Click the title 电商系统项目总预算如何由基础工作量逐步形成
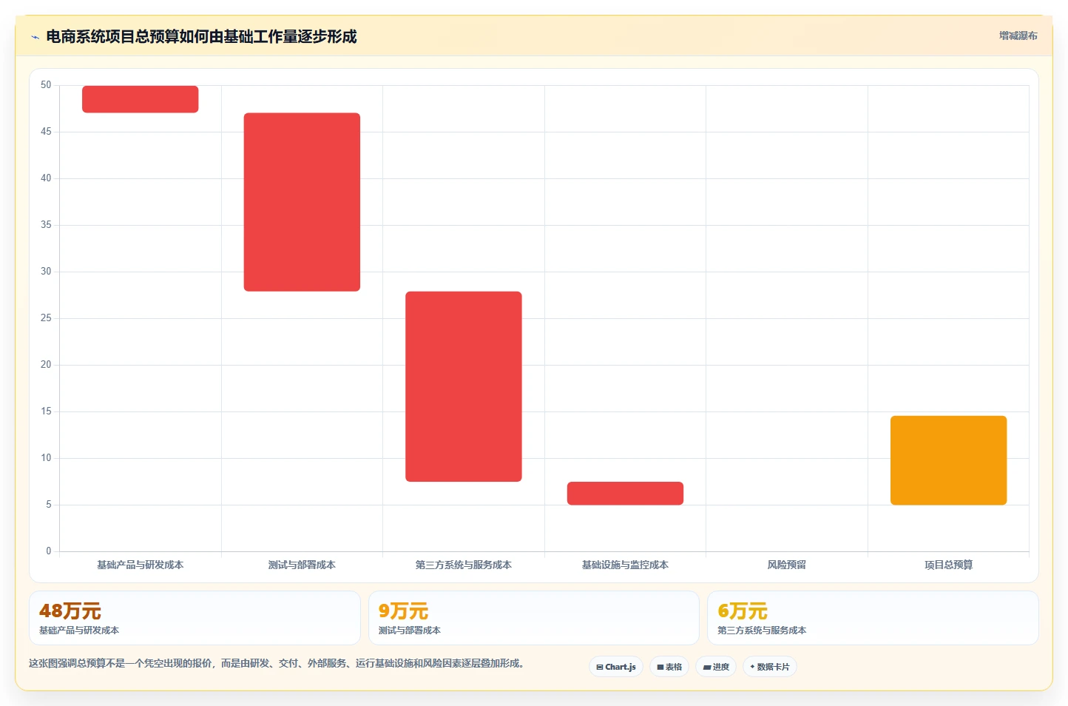This screenshot has height=706, width=1068. [201, 37]
